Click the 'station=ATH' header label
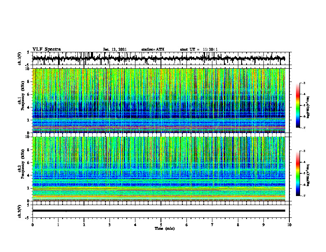This screenshot has width=326, height=252. 153,49
